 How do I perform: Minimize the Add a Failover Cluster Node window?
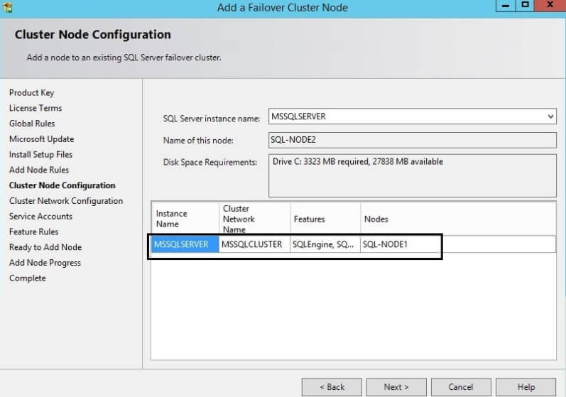pos(506,6)
